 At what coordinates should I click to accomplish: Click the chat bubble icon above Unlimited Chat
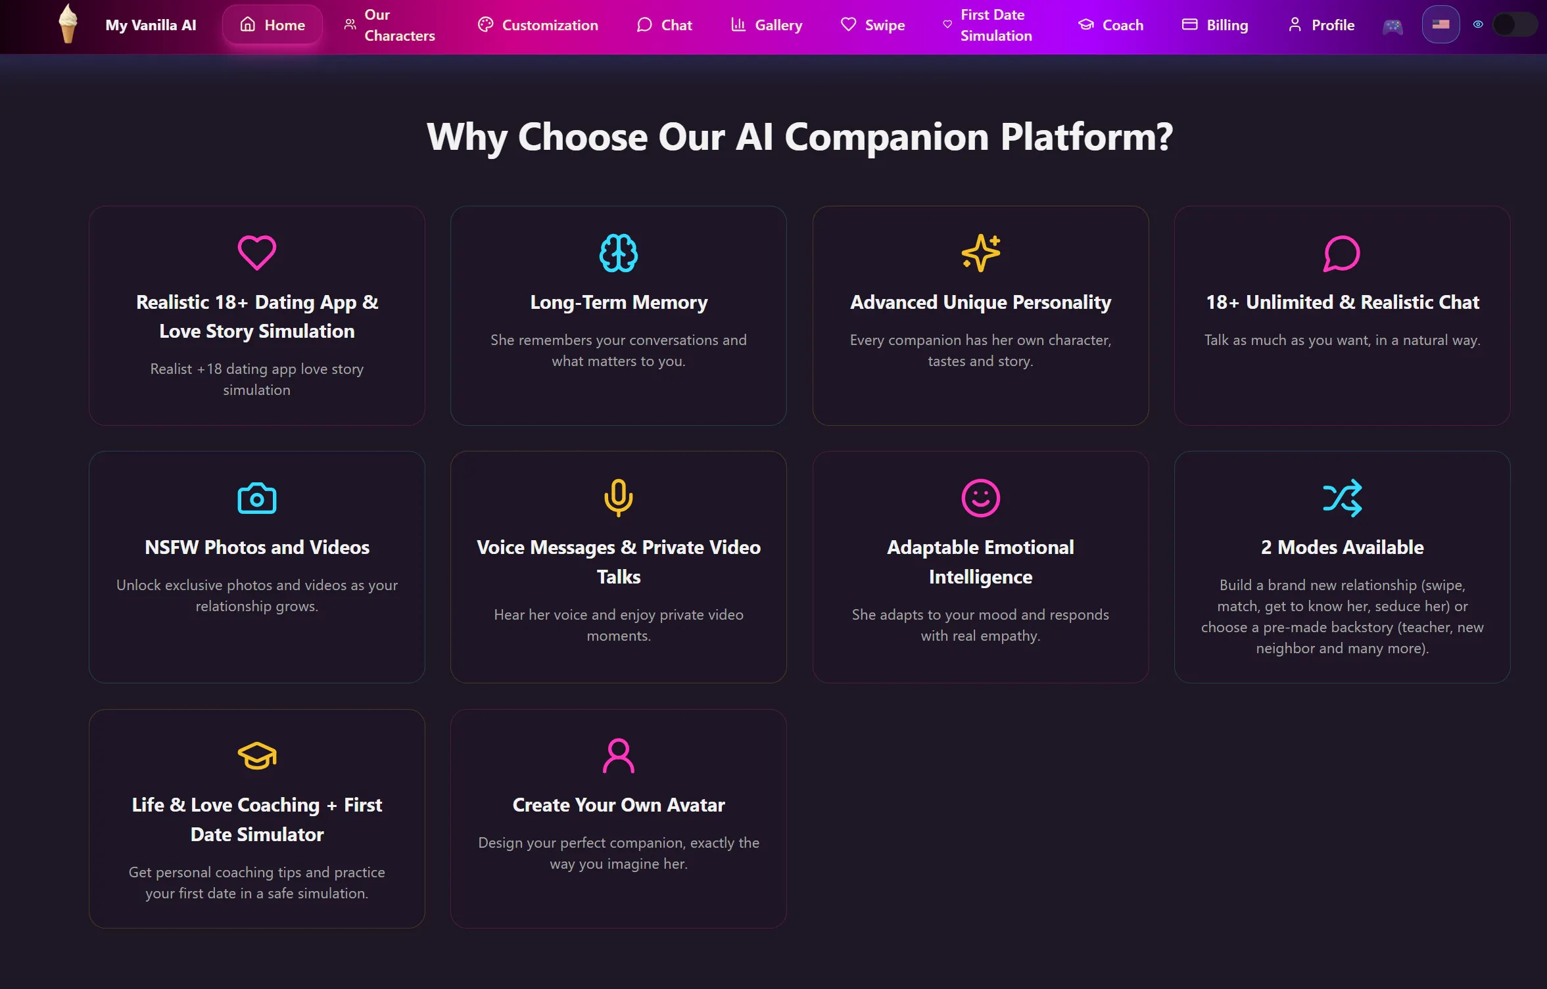click(x=1342, y=253)
